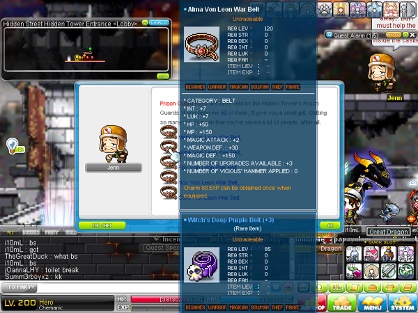Screen dimensions: 418x313
Task: Open the quest scroll shortcut button
Action: [355, 287]
